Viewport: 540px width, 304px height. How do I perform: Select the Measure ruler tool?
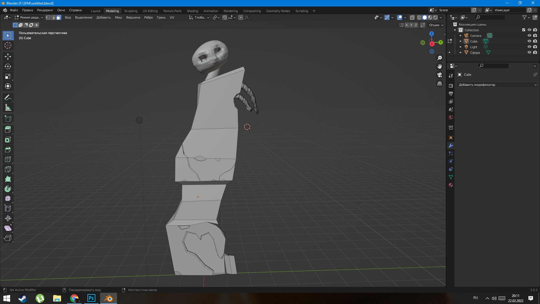coord(8,108)
